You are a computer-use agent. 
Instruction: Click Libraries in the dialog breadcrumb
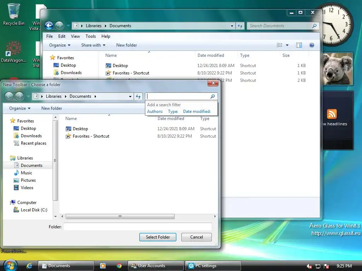tap(54, 96)
